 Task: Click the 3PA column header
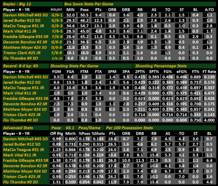pos(126,72)
